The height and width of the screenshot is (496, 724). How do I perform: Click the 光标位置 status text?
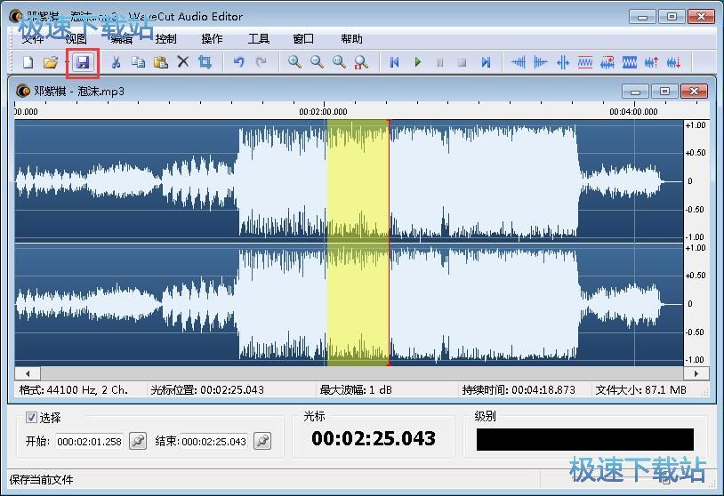click(207, 390)
